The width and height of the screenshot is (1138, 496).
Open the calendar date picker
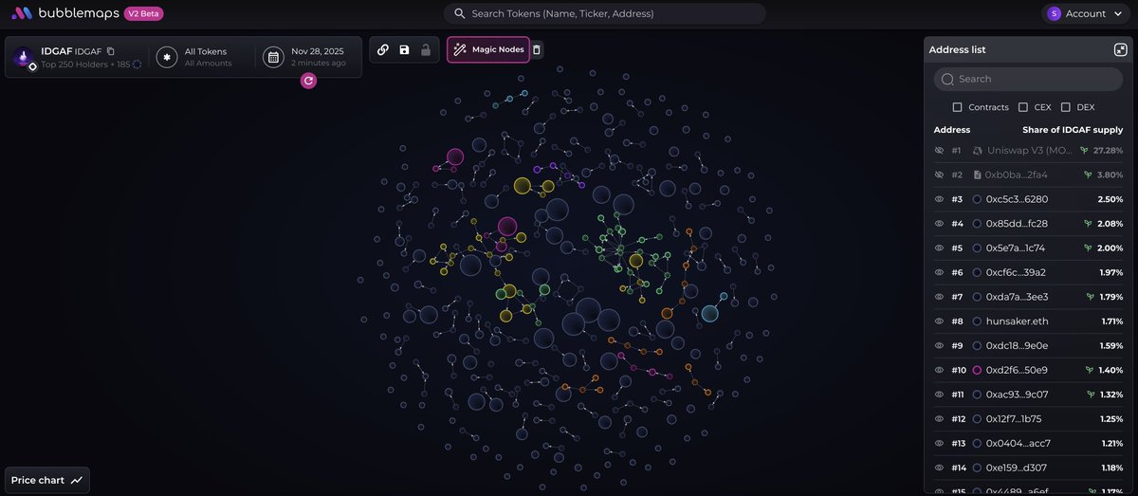273,58
